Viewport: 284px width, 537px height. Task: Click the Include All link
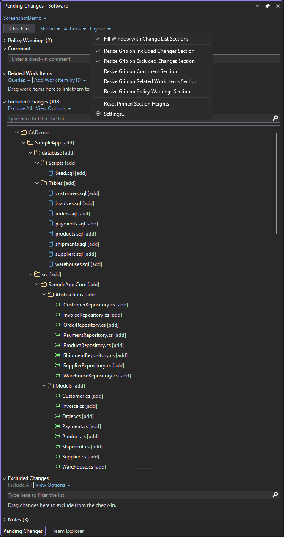(x=20, y=485)
